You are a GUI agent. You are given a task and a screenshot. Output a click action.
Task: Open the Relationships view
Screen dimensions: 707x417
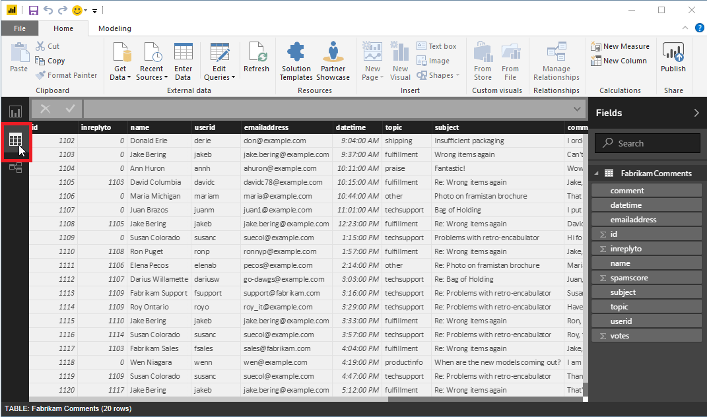coord(15,167)
